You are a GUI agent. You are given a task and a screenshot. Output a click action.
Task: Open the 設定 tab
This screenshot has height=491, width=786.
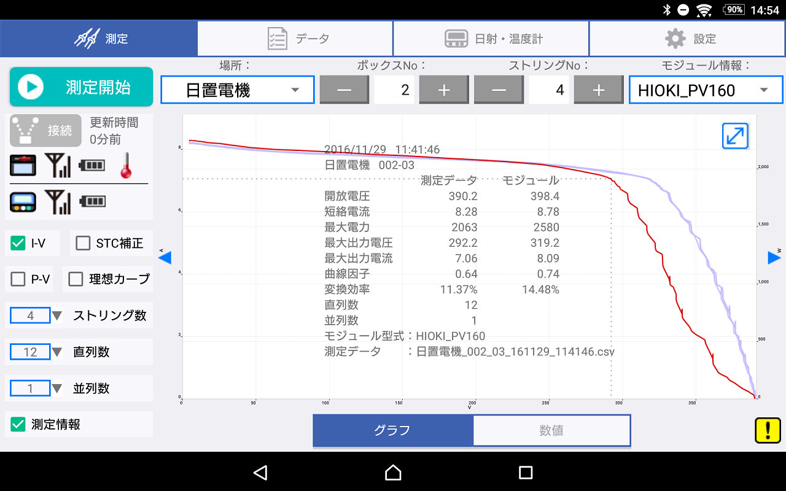tap(688, 39)
